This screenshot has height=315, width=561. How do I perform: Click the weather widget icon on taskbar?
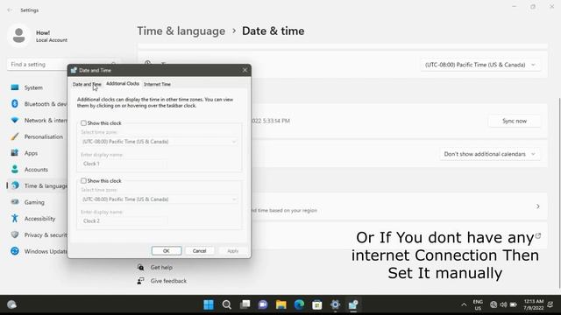pos(11,304)
